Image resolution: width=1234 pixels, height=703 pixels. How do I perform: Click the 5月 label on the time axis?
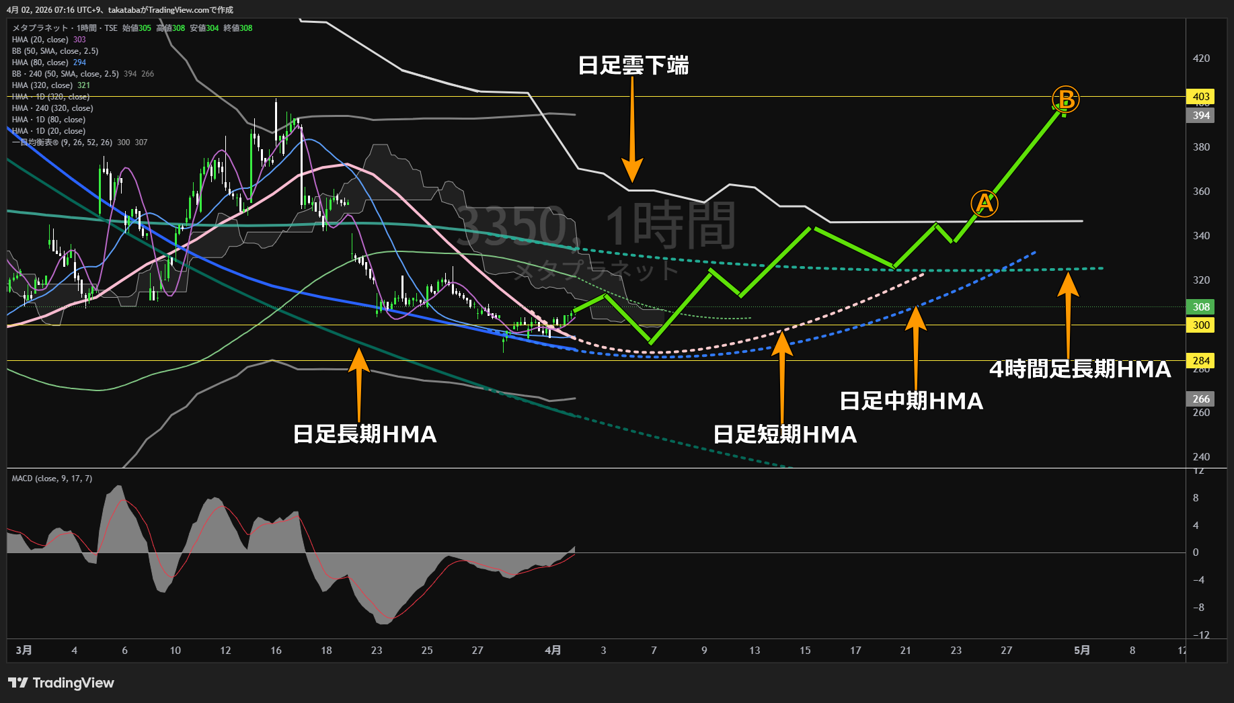pyautogui.click(x=1082, y=651)
